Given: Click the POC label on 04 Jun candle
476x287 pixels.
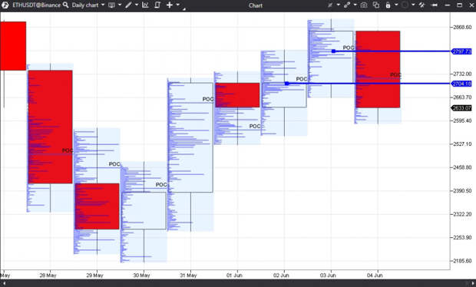Looking at the screenshot, I should coord(396,74).
